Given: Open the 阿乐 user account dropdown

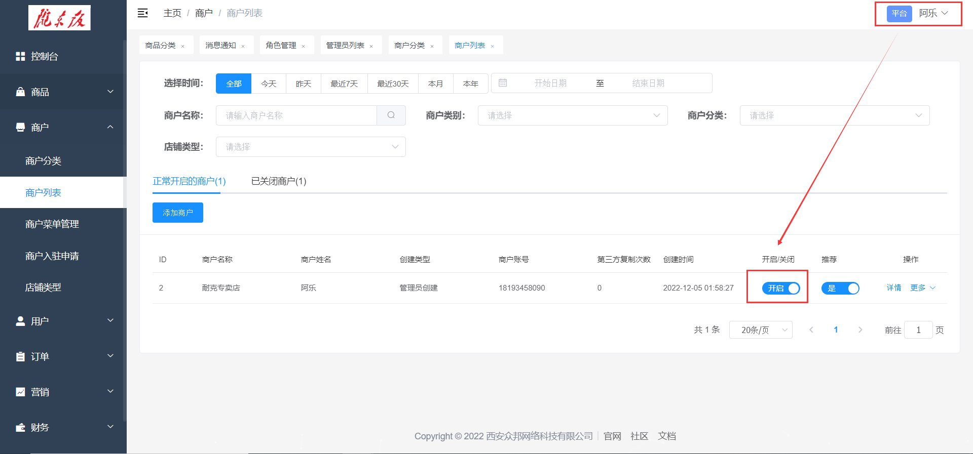Looking at the screenshot, I should coord(933,13).
